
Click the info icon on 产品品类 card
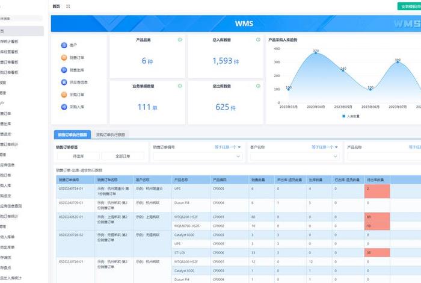pyautogui.click(x=180, y=40)
